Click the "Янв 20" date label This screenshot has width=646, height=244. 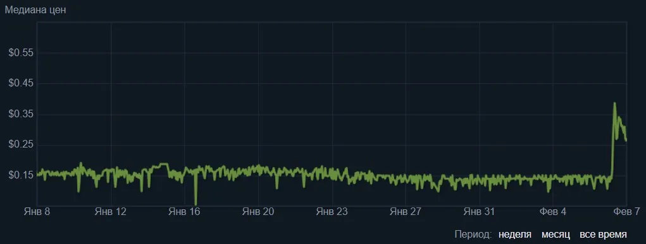(x=258, y=212)
